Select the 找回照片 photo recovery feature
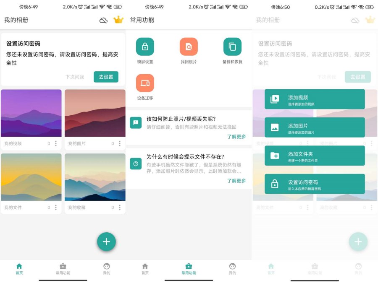 click(x=189, y=46)
